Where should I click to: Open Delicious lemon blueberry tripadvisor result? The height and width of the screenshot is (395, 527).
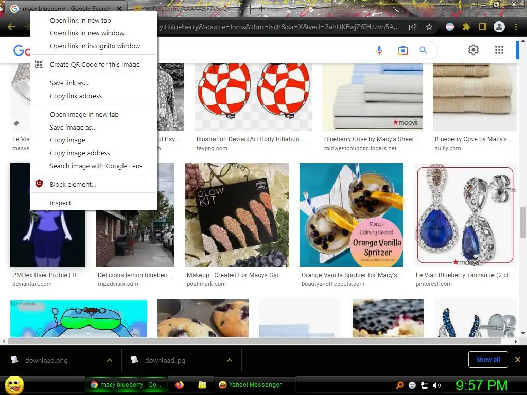[x=135, y=275]
